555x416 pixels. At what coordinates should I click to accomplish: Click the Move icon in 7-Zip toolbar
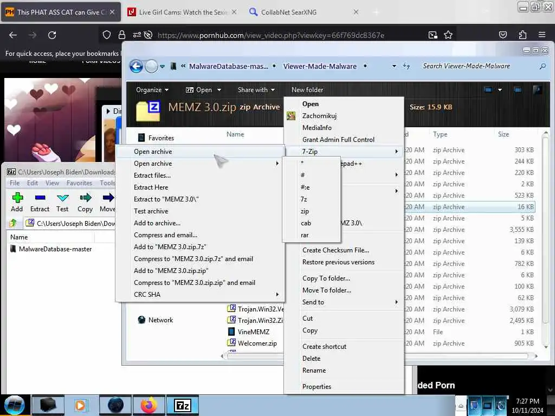[x=108, y=198]
